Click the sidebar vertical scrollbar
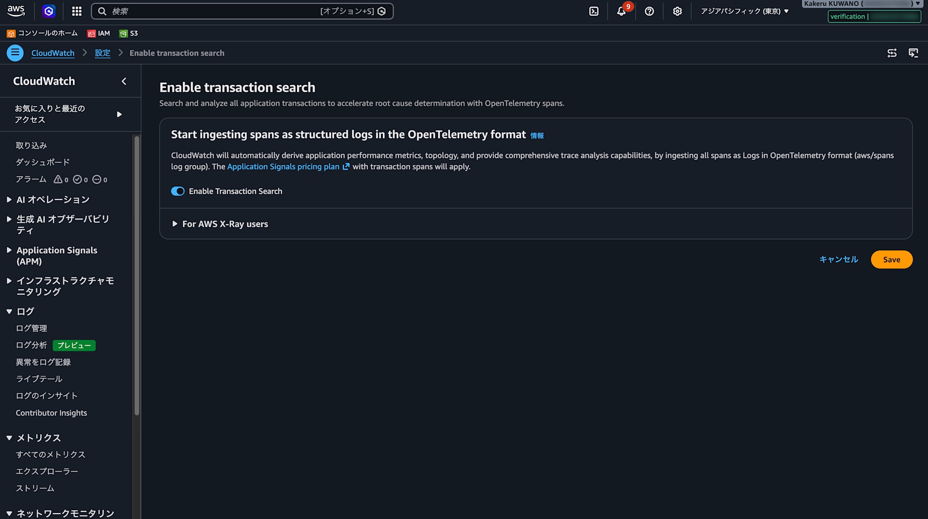 [137, 276]
